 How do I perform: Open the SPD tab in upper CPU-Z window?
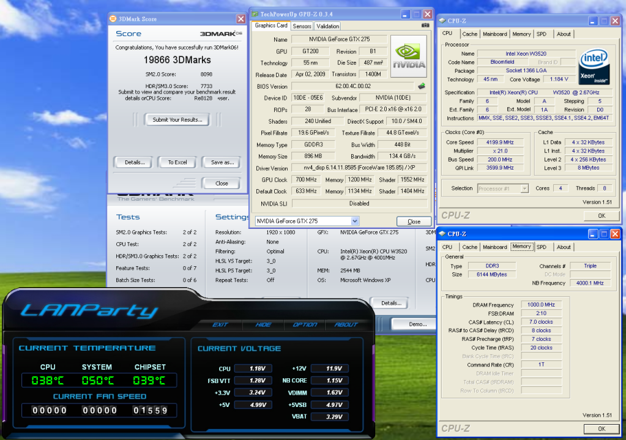pos(542,34)
